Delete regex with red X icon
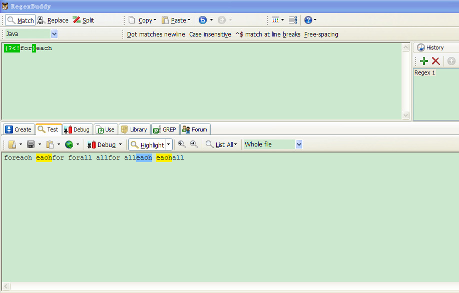The image size is (459, 293). coord(435,61)
